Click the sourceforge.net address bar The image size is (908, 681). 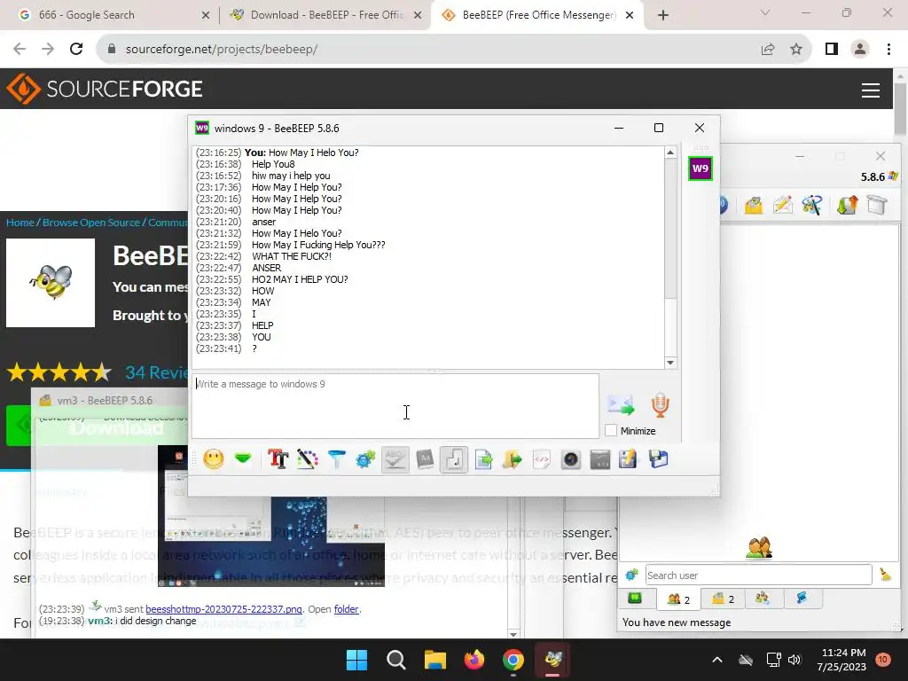pos(428,50)
